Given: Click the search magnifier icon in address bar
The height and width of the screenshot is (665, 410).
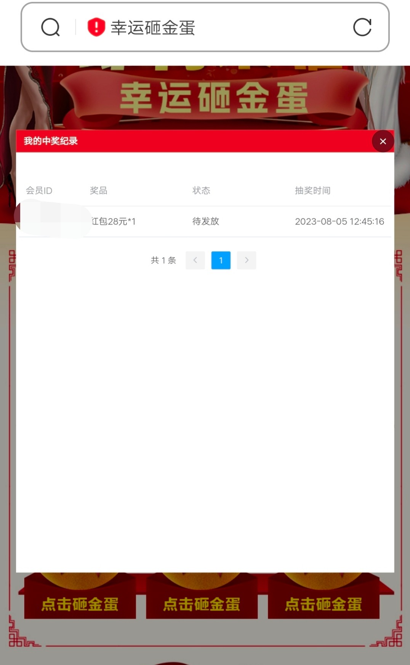Looking at the screenshot, I should click(50, 27).
